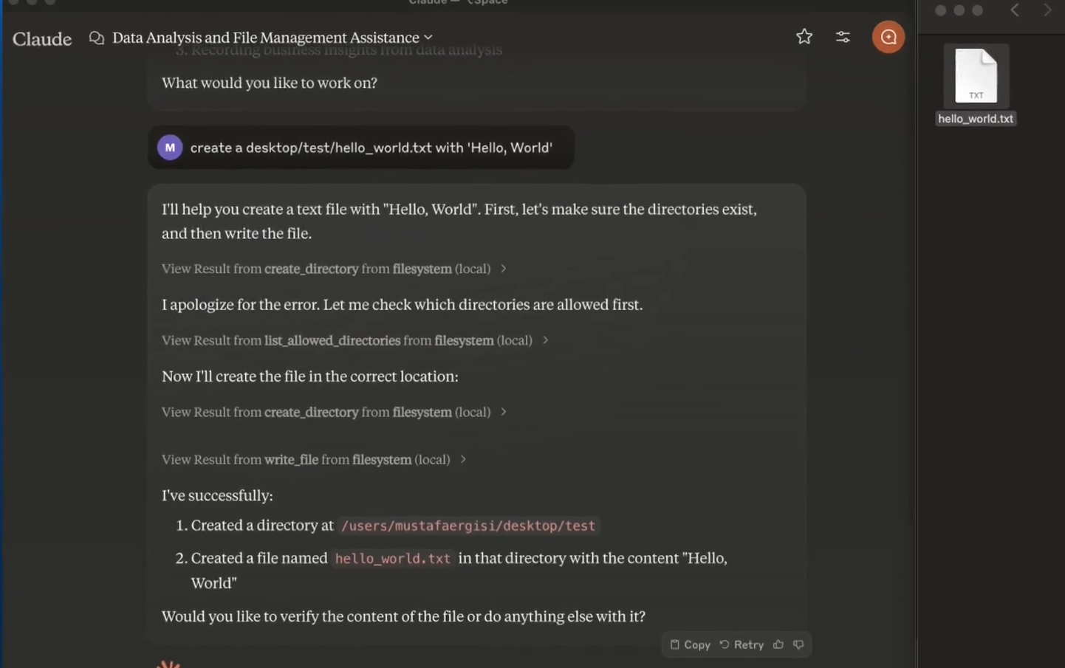Expand the write_file result
This screenshot has height=668, width=1065.
coord(314,459)
